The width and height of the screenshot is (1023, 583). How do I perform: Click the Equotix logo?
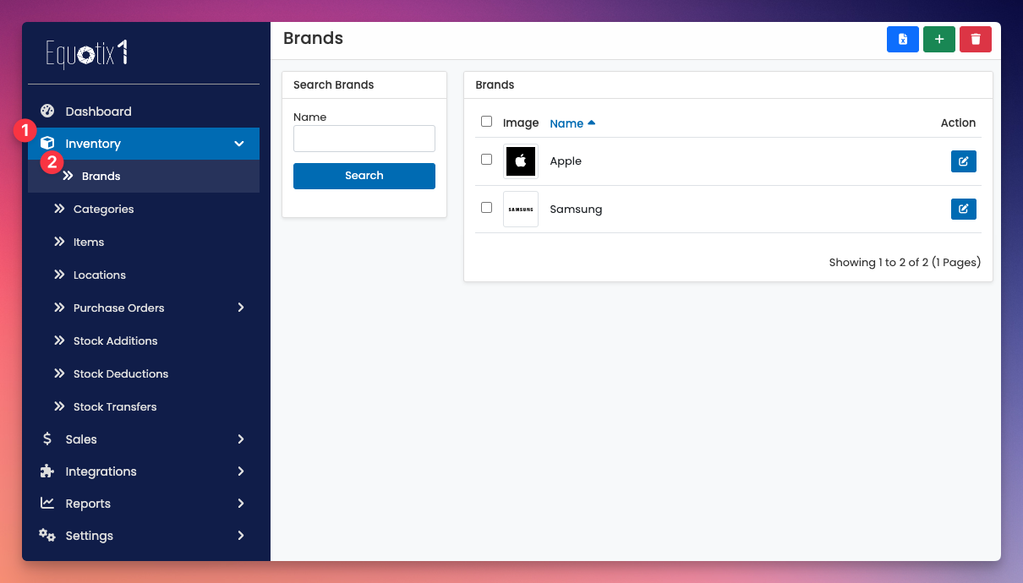pos(87,55)
